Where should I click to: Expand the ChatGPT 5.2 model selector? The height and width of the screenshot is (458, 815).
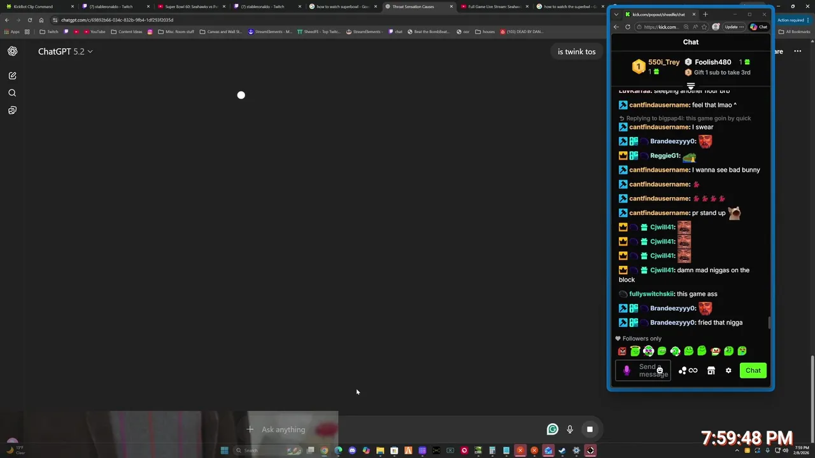click(x=65, y=52)
